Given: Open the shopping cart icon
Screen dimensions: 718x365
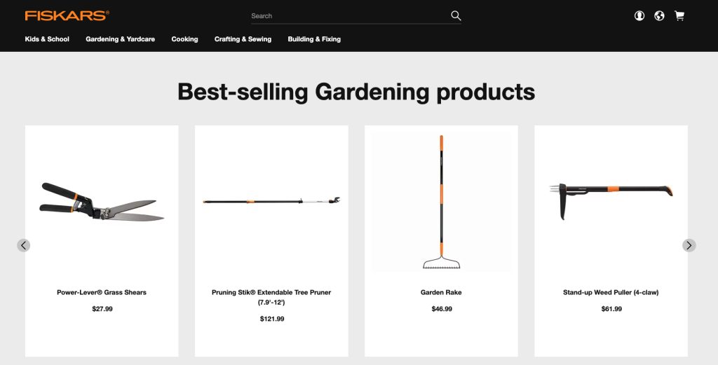Looking at the screenshot, I should [679, 15].
